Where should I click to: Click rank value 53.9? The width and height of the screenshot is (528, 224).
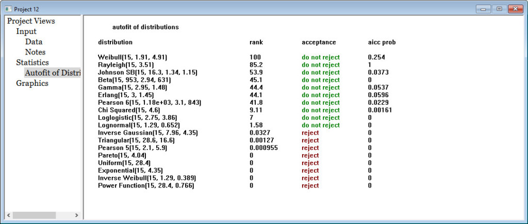256,72
